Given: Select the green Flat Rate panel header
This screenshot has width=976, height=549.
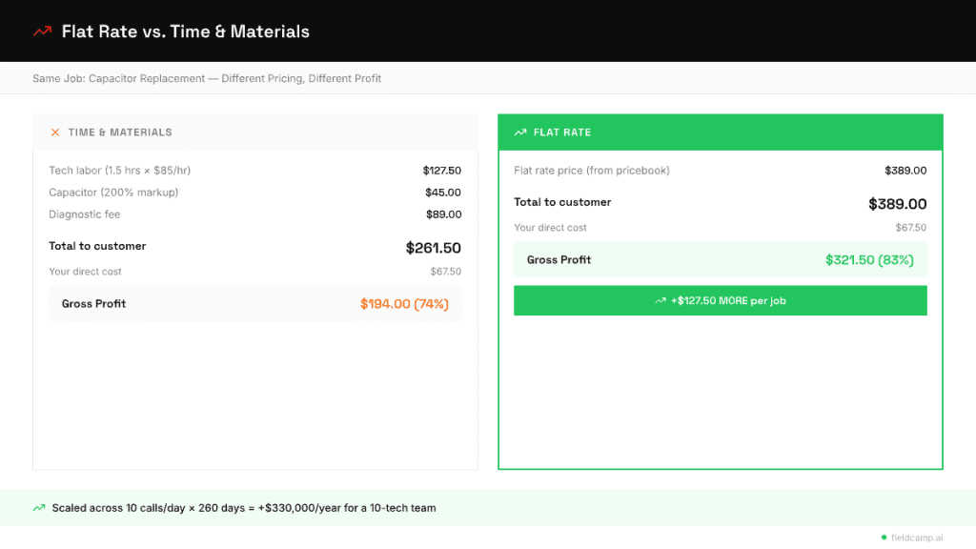Looking at the screenshot, I should coord(720,132).
